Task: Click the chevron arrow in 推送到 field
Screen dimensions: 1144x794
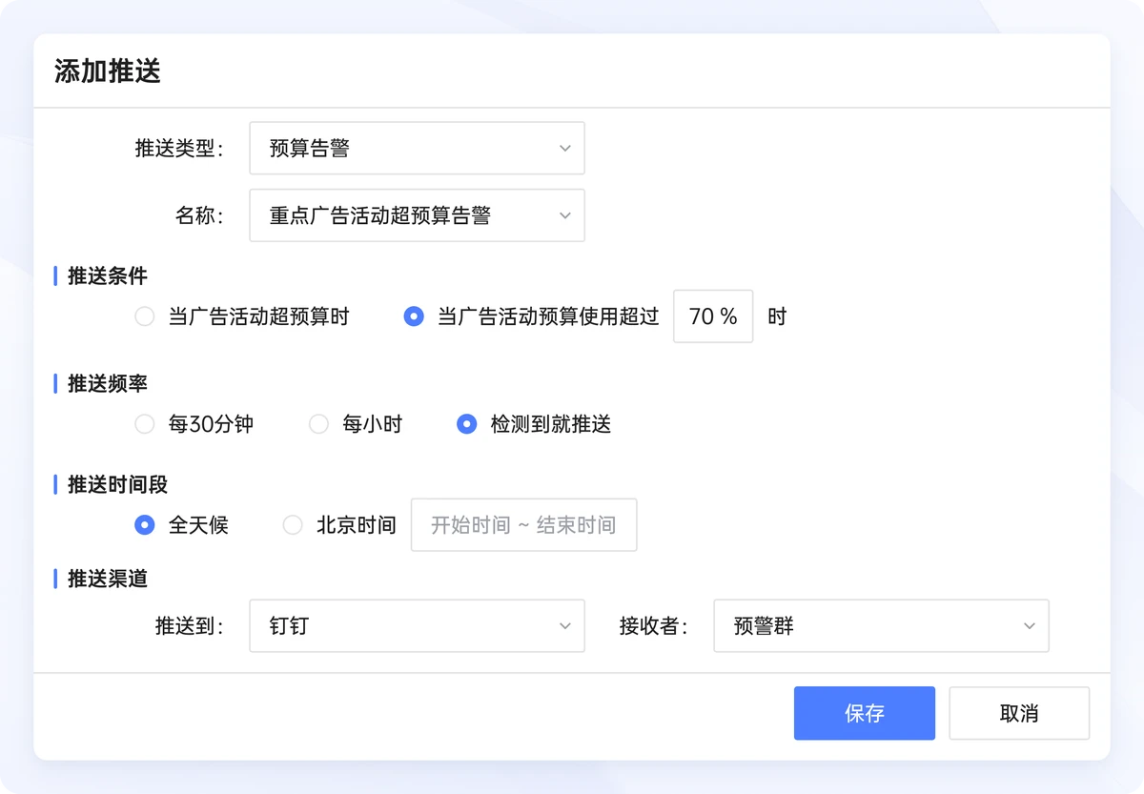Action: [x=564, y=626]
